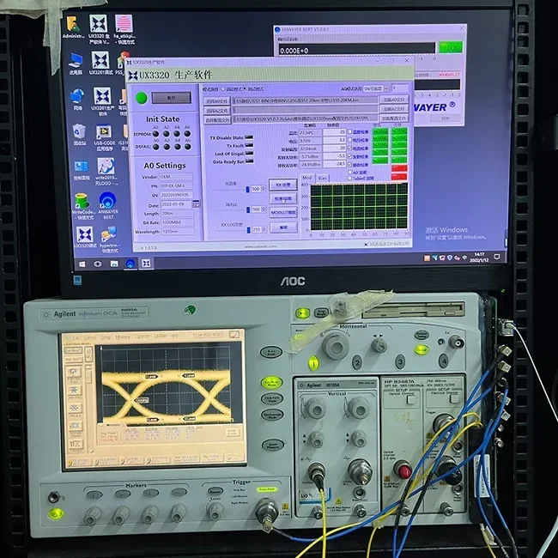The image size is (558, 558).
Task: Open the File Explorer taskbar icon
Action: click(114, 264)
